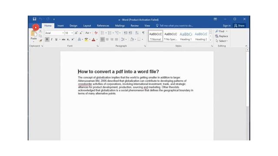Screen dimensions: 278x156
Task: Apply the Normal style
Action: click(x=156, y=36)
